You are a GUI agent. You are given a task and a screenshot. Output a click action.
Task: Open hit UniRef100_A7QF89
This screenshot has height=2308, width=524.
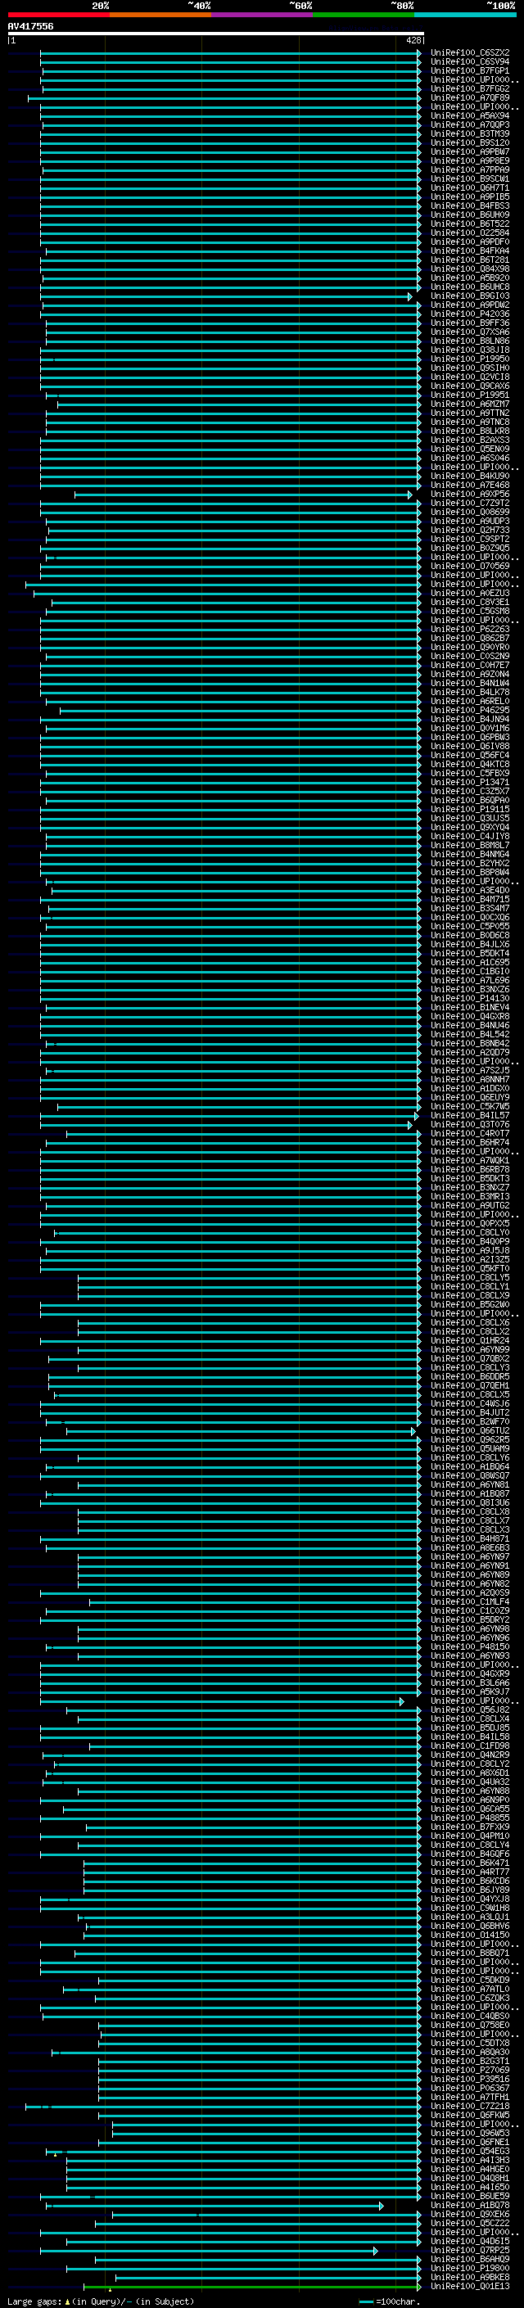470,97
